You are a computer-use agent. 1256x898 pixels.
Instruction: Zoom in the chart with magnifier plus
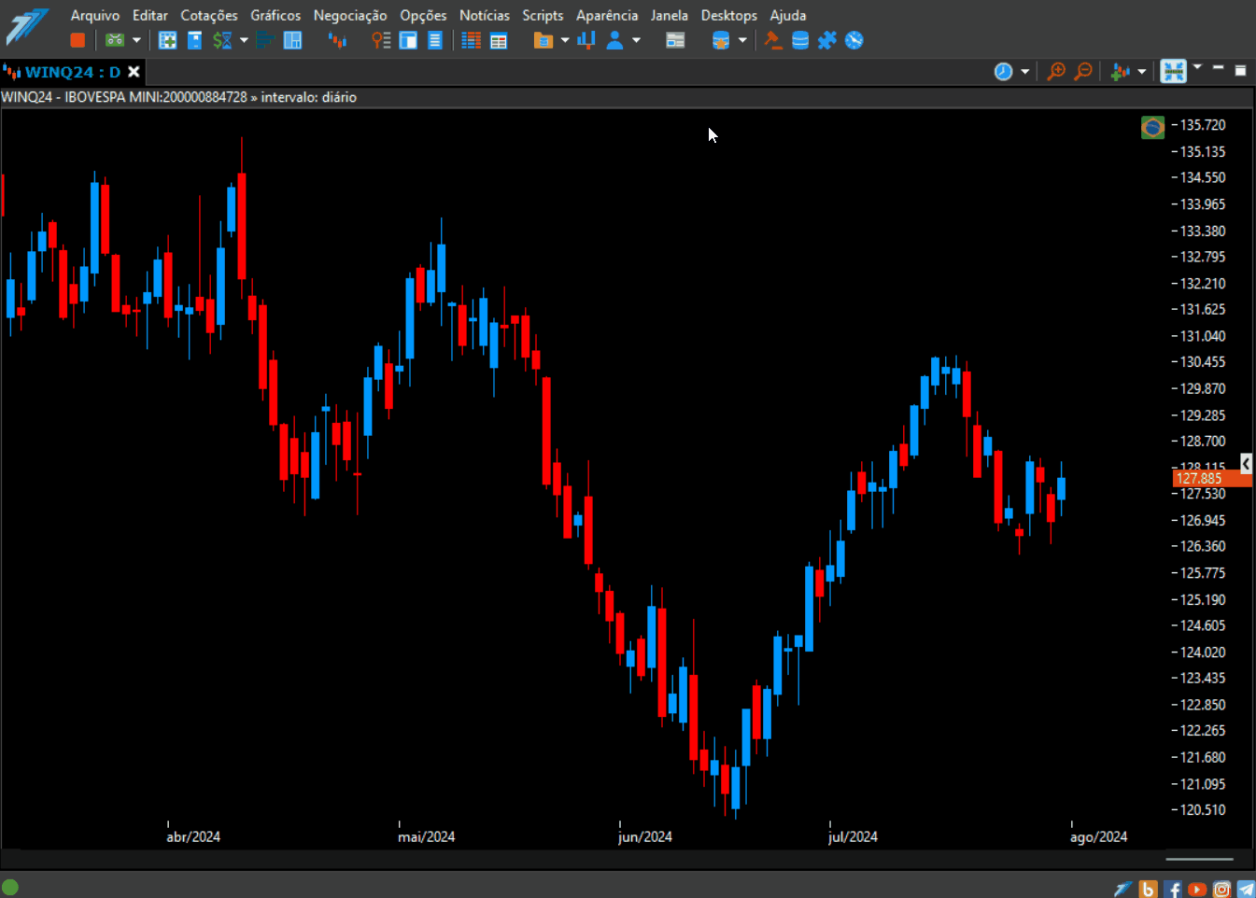(x=1056, y=72)
